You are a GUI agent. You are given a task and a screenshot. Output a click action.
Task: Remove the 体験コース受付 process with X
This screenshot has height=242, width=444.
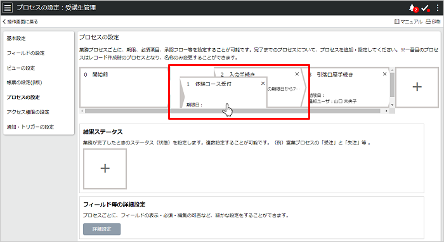point(263,84)
